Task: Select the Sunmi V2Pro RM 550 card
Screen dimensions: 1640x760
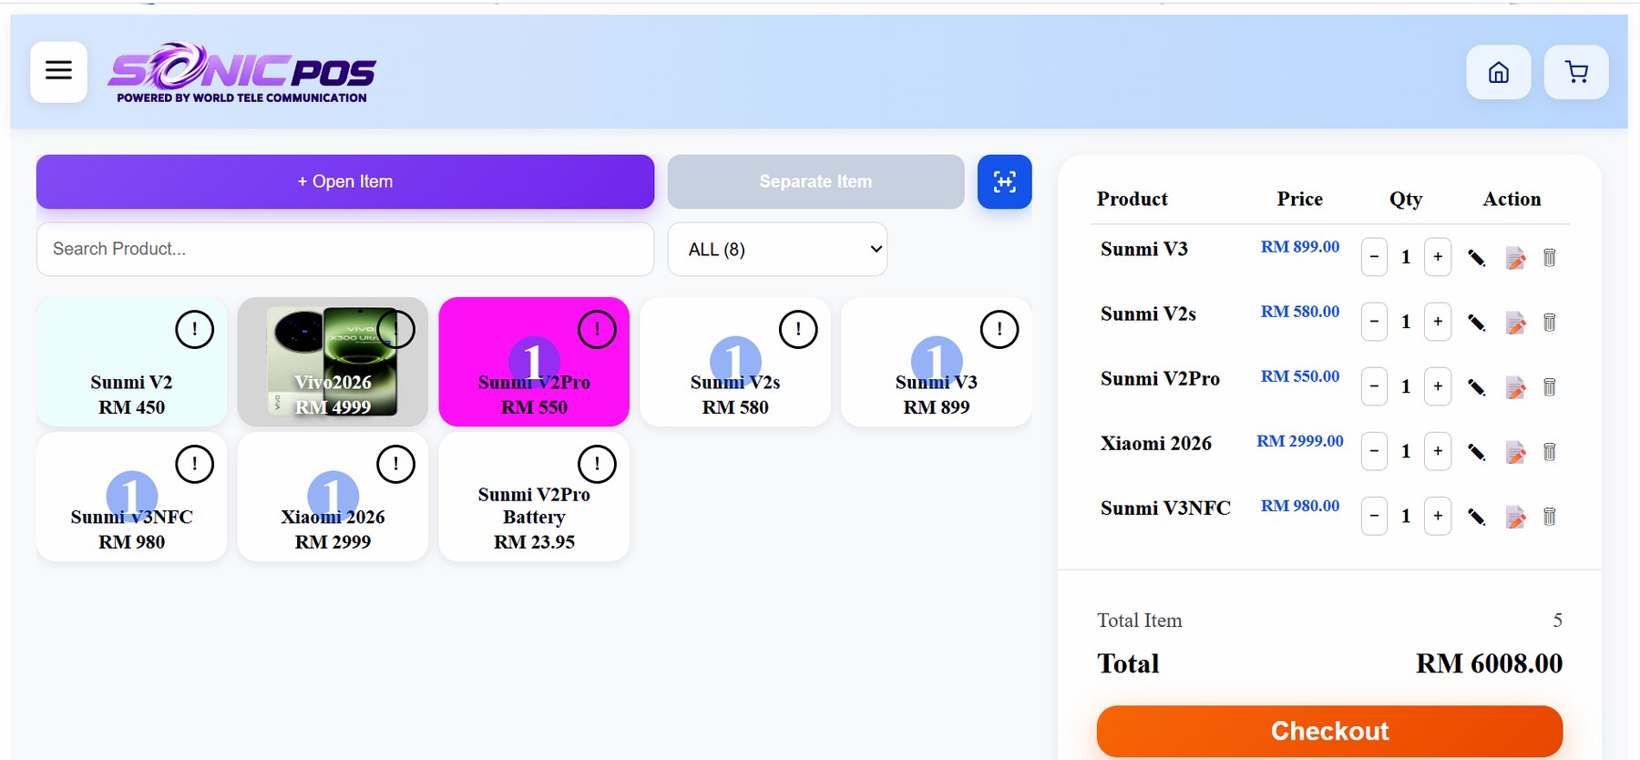Action: click(534, 362)
